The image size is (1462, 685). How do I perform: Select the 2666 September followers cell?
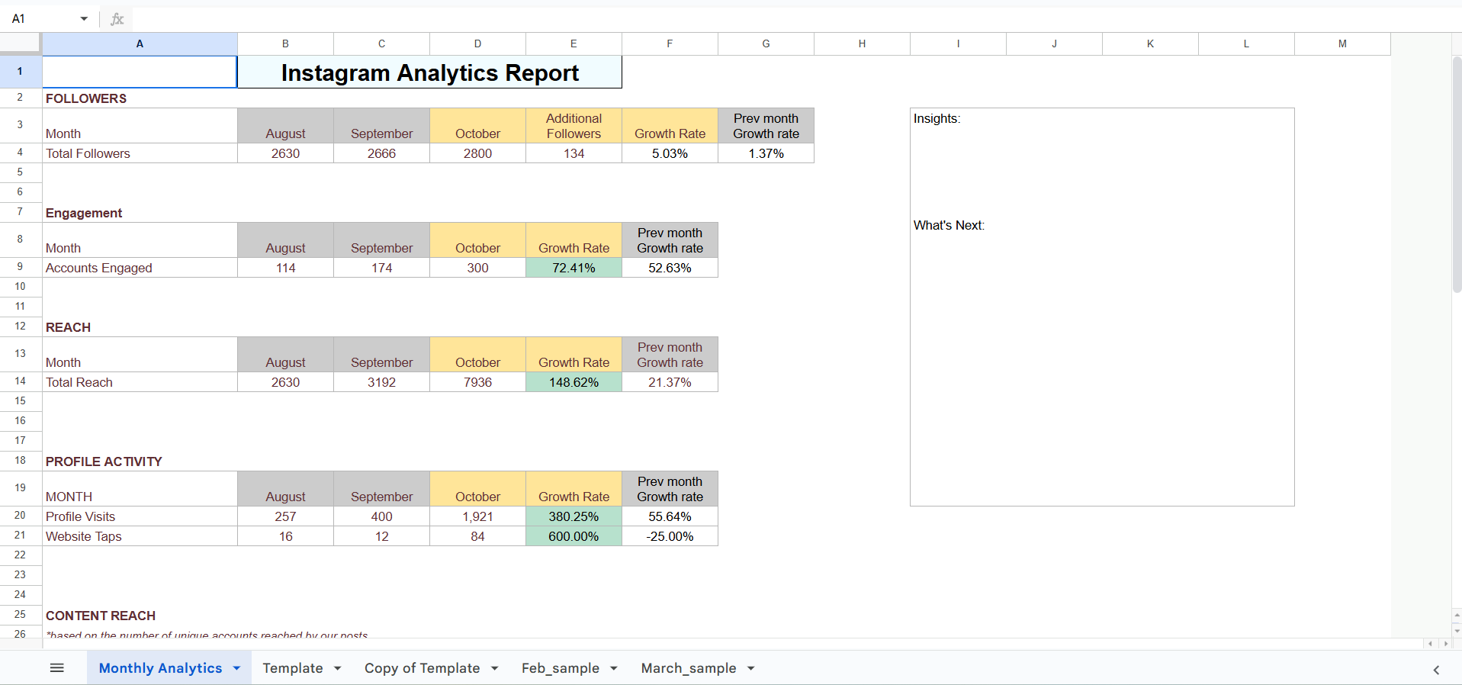pos(381,153)
